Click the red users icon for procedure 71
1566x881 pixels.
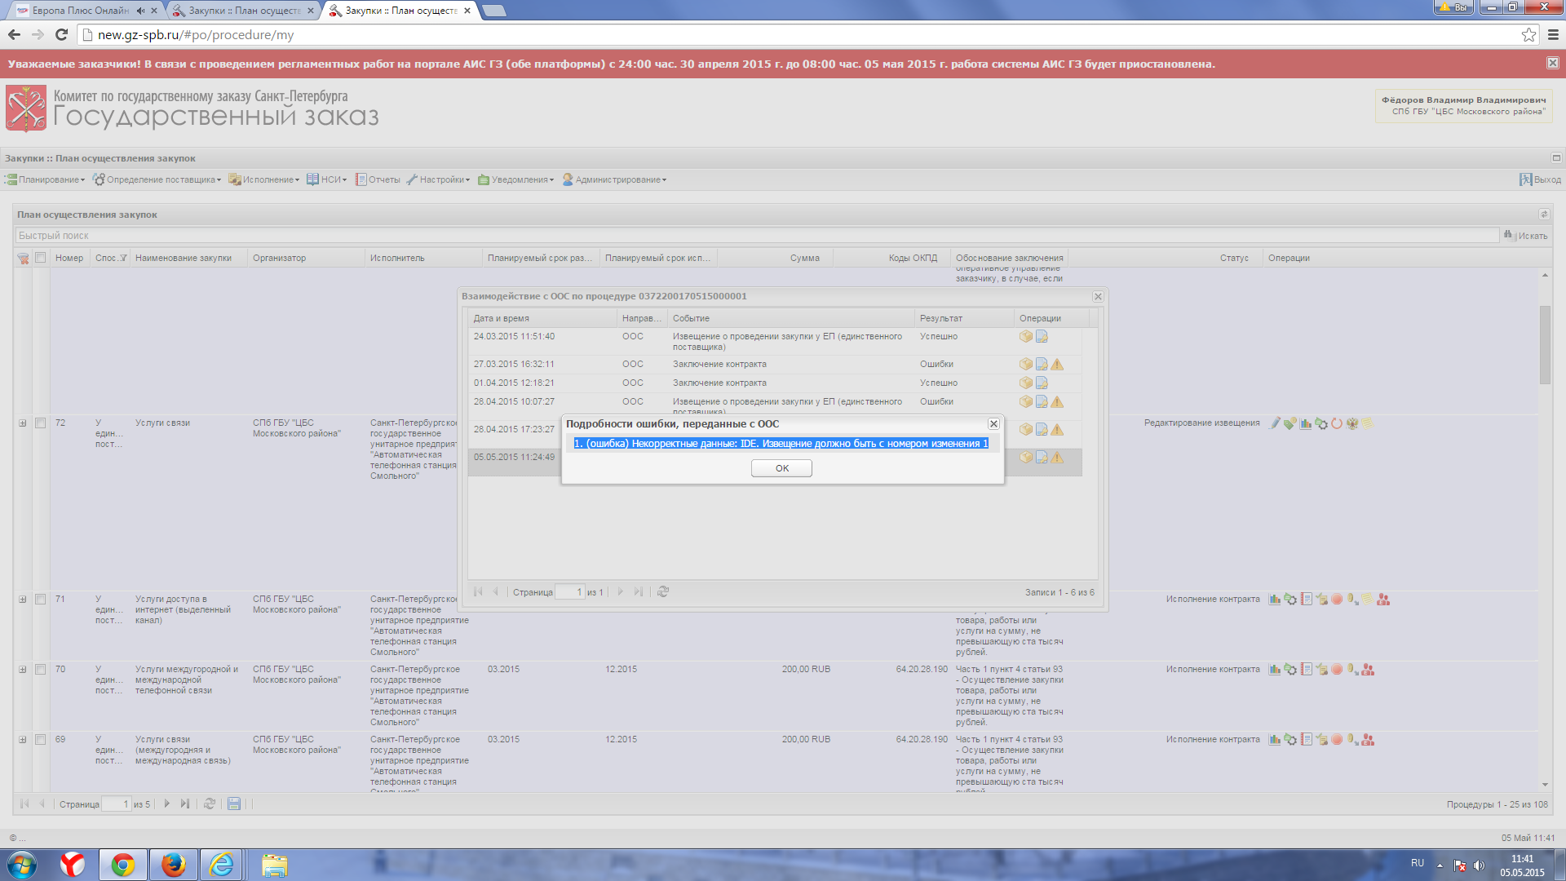point(1383,600)
